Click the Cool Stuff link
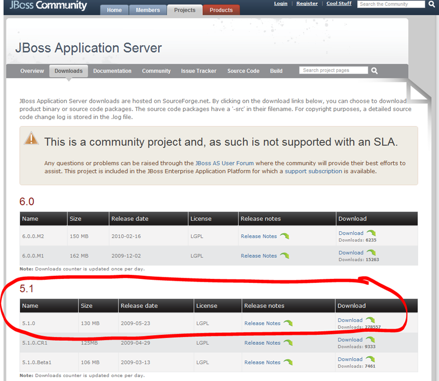 [x=339, y=3]
